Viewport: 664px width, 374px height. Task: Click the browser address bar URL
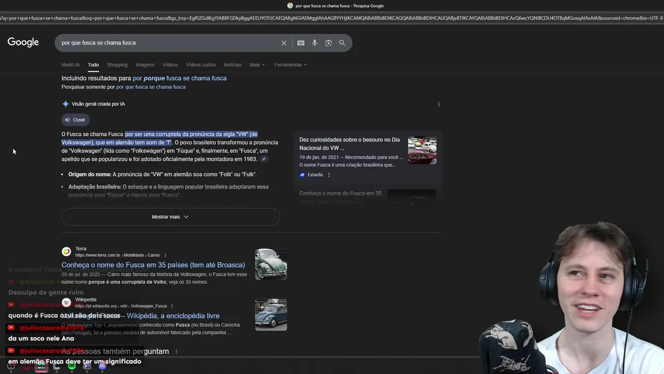click(x=332, y=18)
